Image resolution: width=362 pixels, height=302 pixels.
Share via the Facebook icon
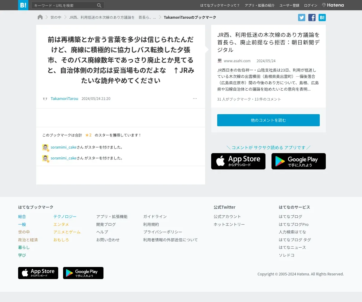(312, 18)
